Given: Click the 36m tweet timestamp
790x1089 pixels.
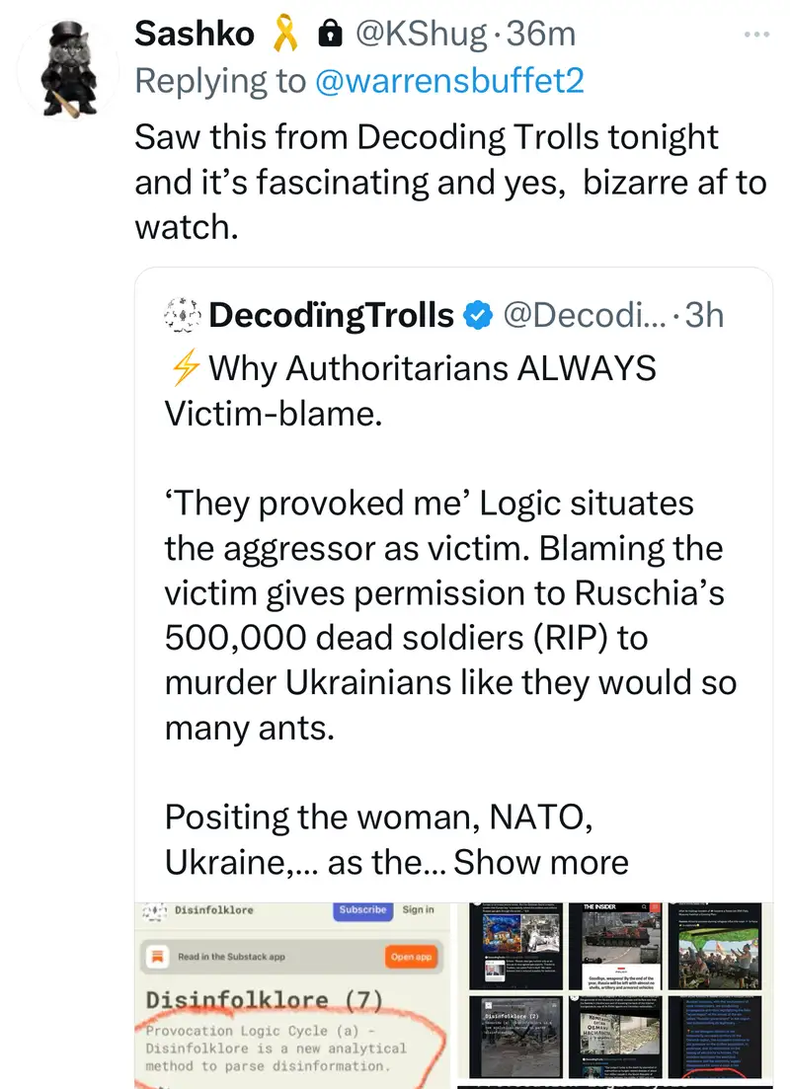Looking at the screenshot, I should coord(539,35).
